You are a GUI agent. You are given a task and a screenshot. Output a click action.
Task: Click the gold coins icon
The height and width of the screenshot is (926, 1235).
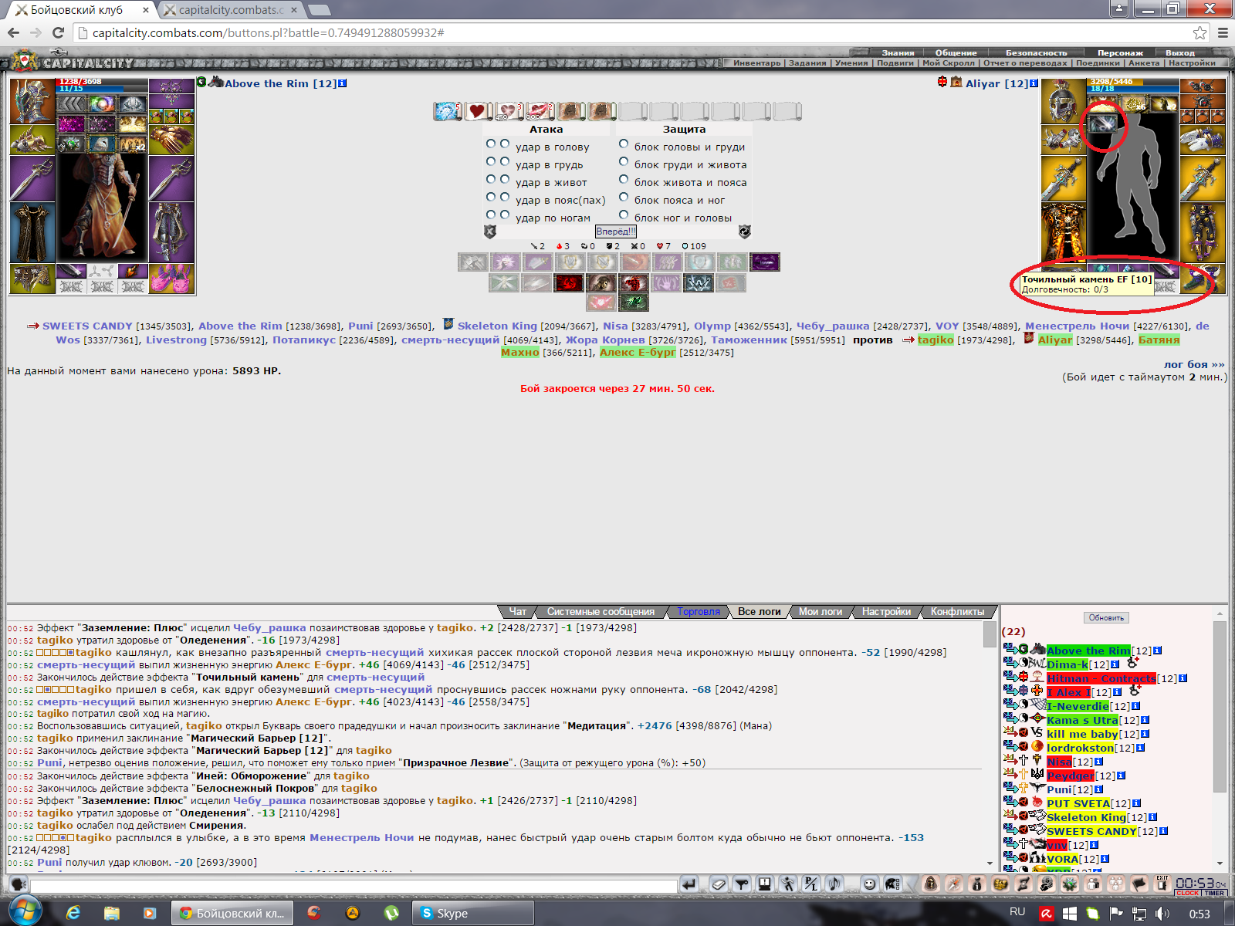tap(1000, 884)
